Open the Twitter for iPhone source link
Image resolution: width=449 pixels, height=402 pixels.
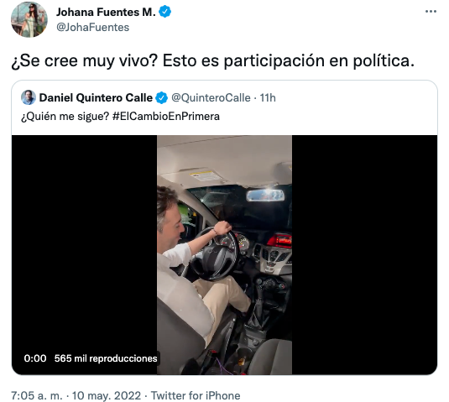(196, 395)
